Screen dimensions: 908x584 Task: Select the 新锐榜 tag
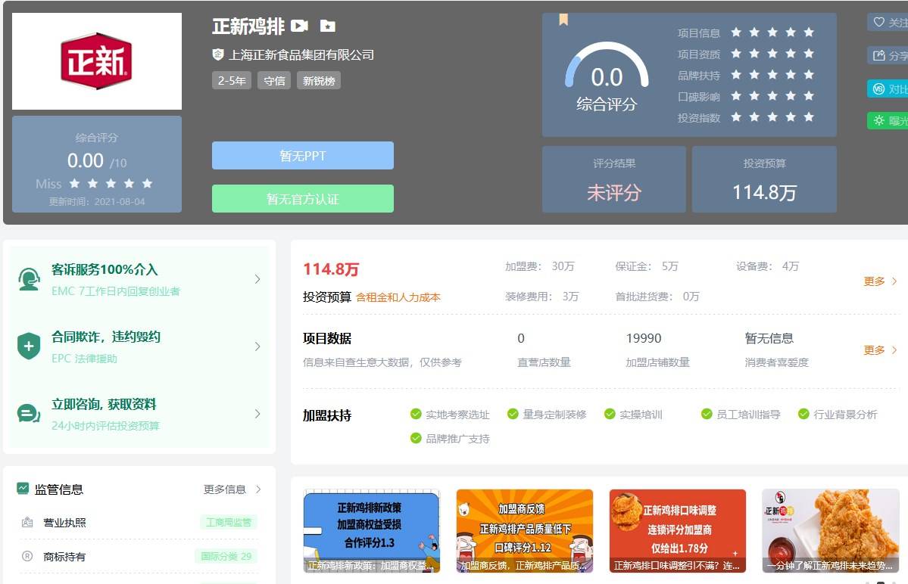coord(319,81)
